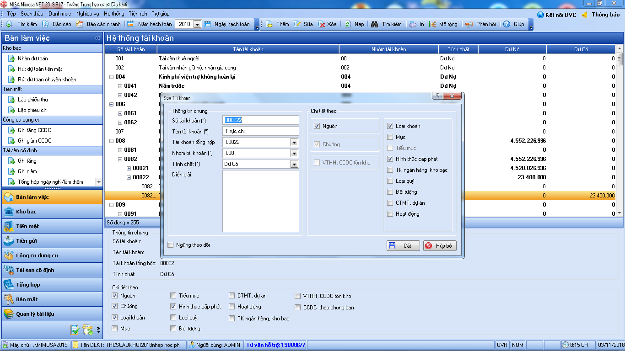Screen dimensions: 625x351
Task: Enable Loại quỹ checkbox in dialog
Action: [390, 181]
